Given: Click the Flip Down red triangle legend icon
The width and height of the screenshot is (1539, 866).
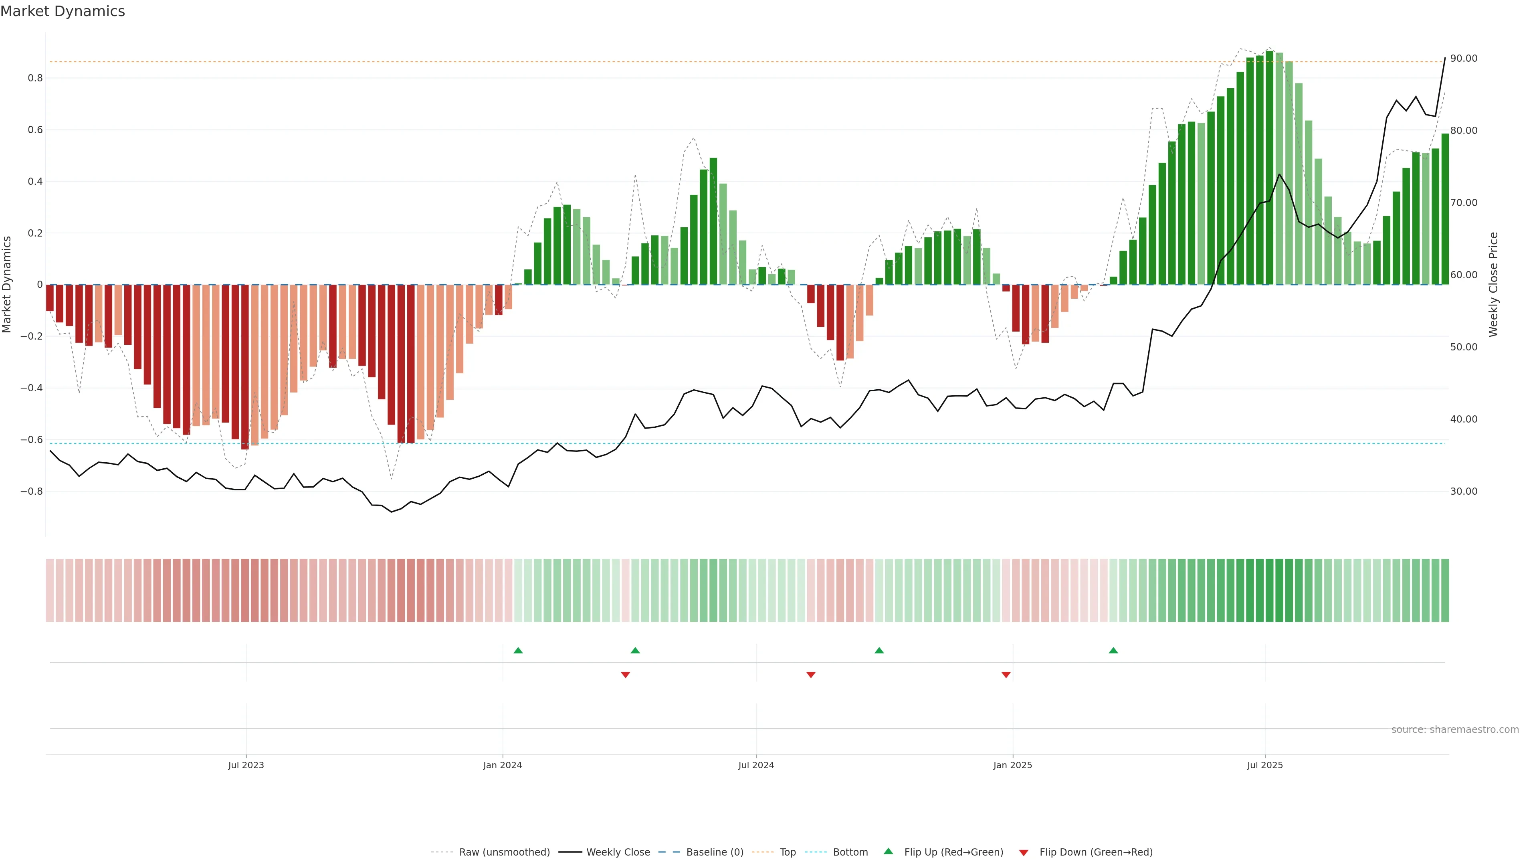Looking at the screenshot, I should pos(1024,852).
